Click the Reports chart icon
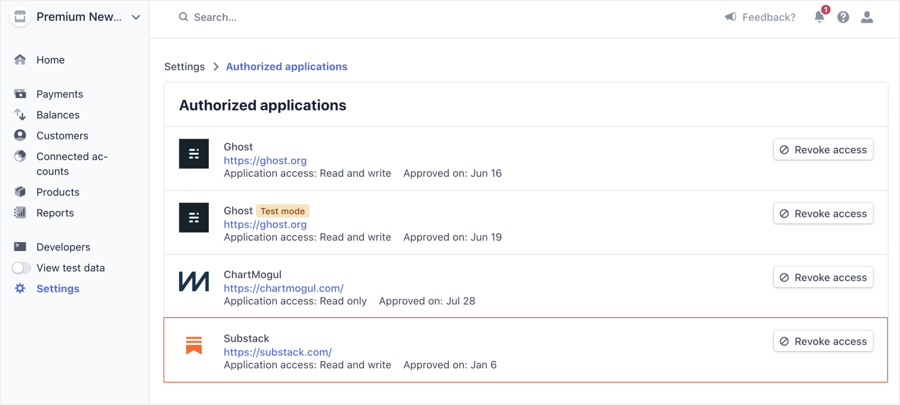 click(20, 212)
